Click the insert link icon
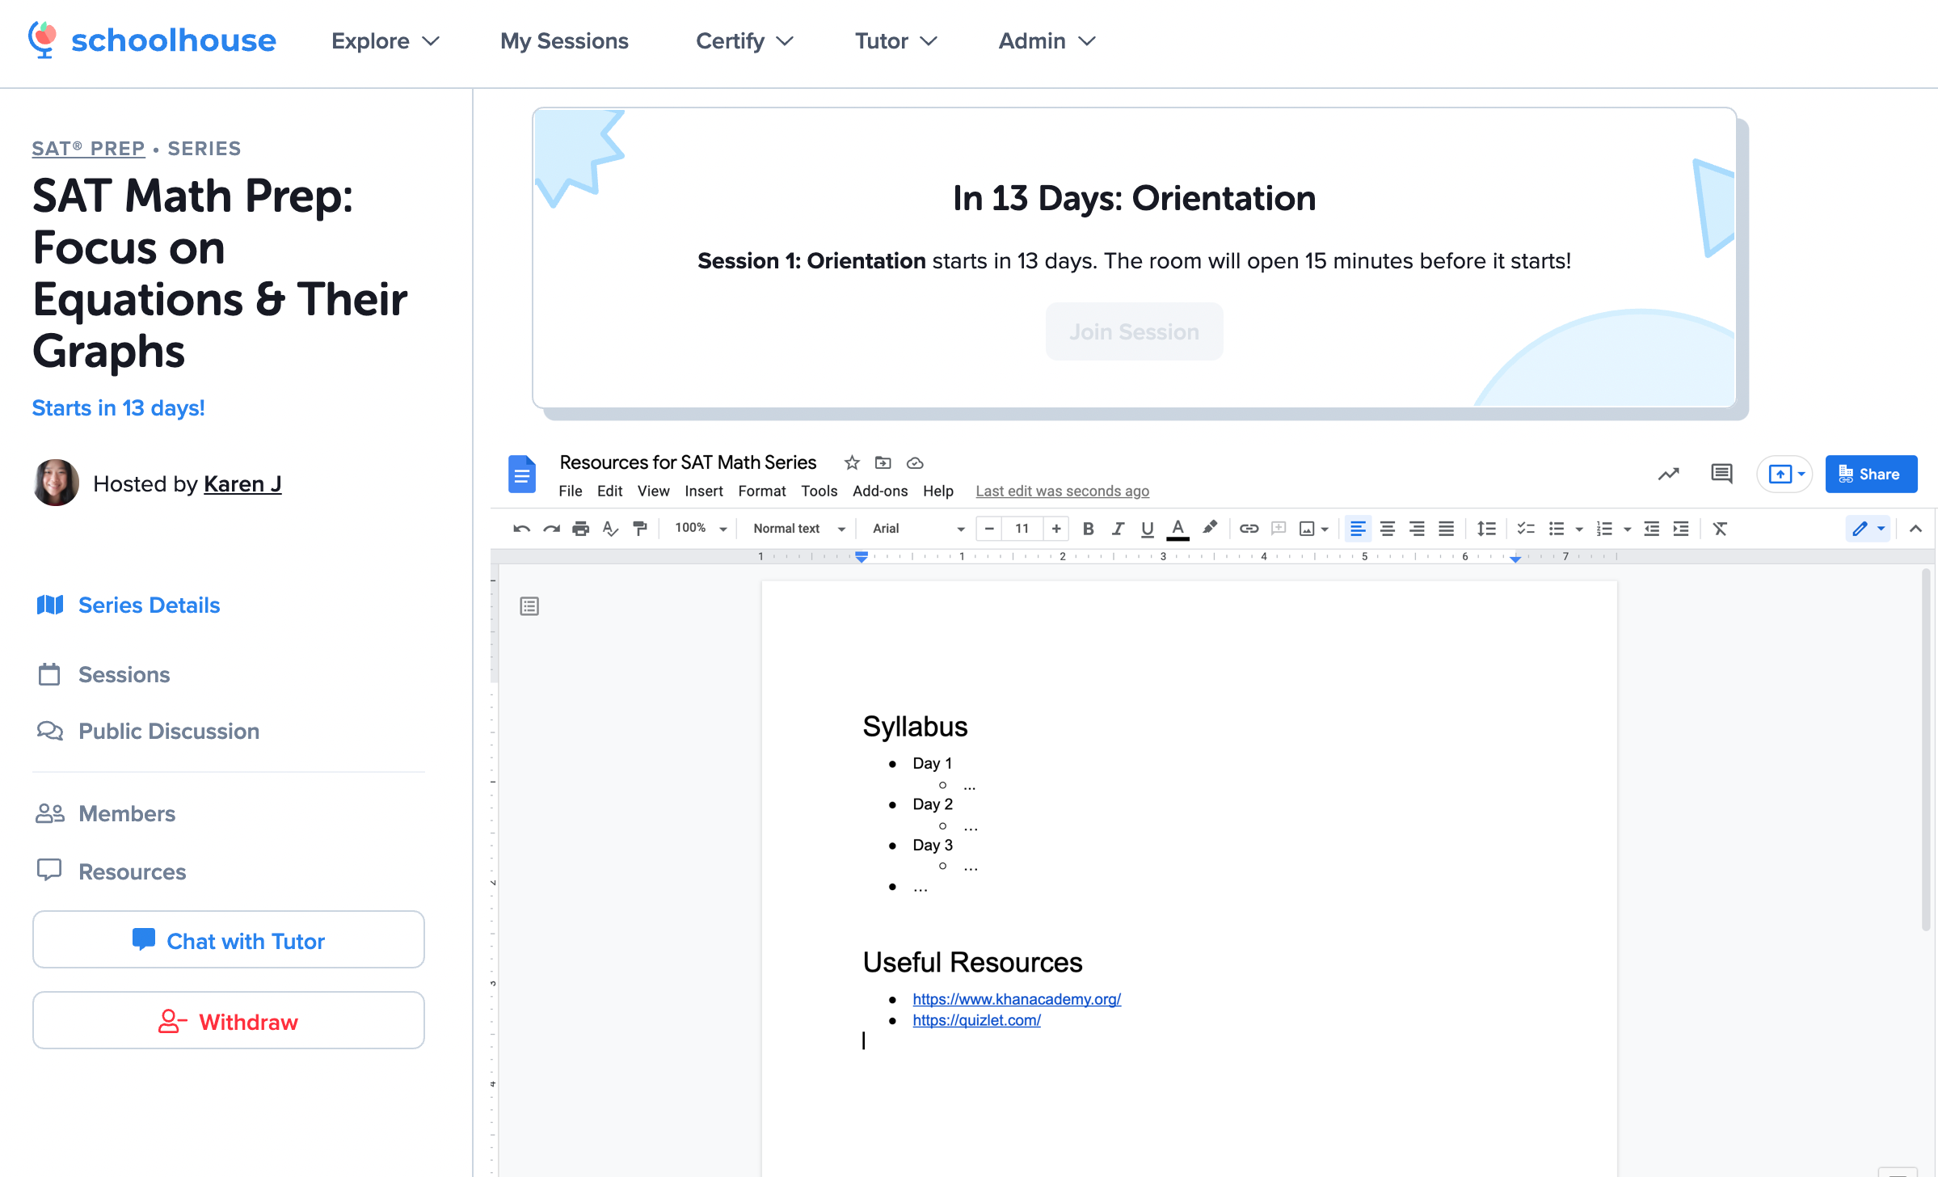The image size is (1938, 1177). point(1249,529)
